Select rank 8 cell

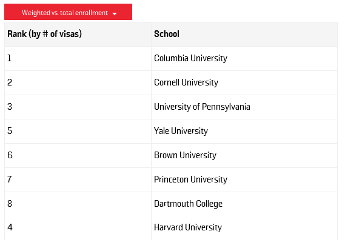(78, 204)
